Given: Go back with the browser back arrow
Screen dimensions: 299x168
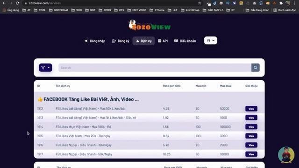Looking at the screenshot, I should (4, 3).
